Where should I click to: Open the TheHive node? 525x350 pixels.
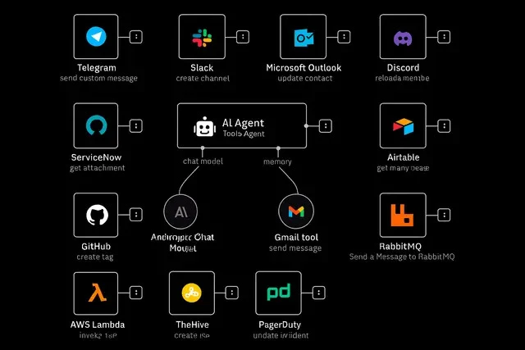point(191,293)
